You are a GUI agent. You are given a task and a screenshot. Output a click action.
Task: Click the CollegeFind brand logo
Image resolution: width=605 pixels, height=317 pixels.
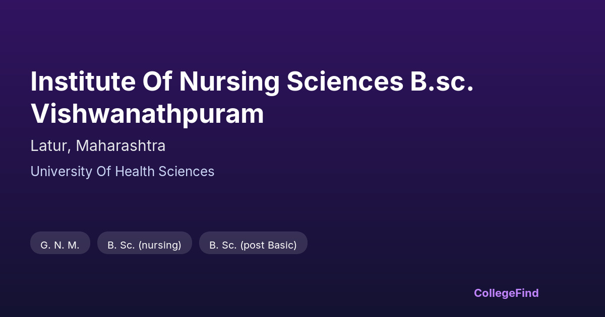point(506,293)
